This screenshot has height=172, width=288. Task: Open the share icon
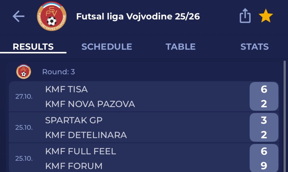245,16
